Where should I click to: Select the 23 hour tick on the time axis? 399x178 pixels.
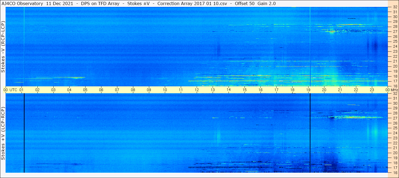point(372,90)
